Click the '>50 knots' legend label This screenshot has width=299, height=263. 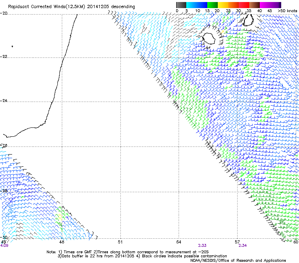point(287,11)
